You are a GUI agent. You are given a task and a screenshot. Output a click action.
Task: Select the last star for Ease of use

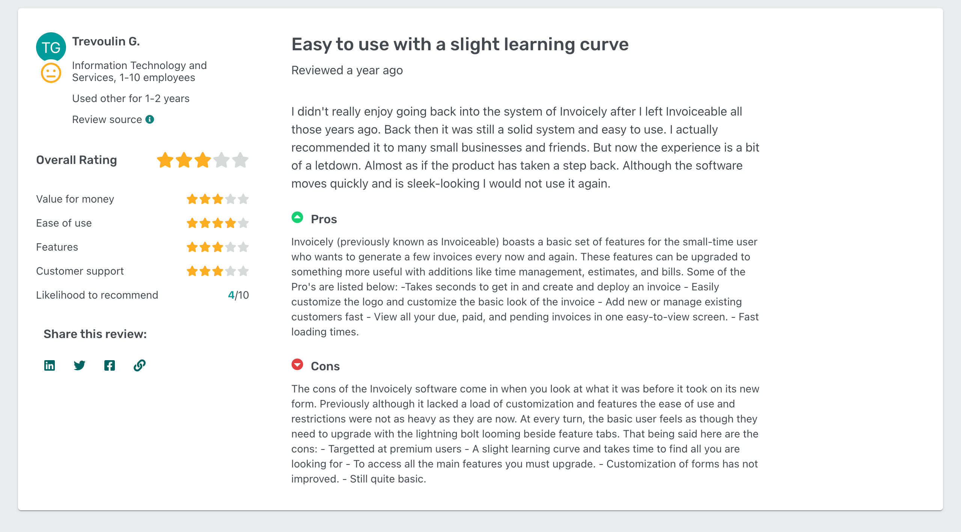243,222
